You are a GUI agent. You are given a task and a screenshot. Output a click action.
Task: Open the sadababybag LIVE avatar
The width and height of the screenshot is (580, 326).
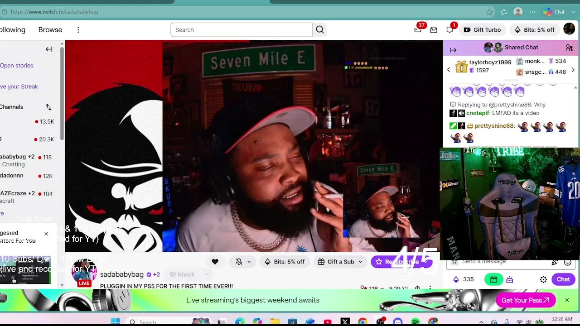(84, 274)
